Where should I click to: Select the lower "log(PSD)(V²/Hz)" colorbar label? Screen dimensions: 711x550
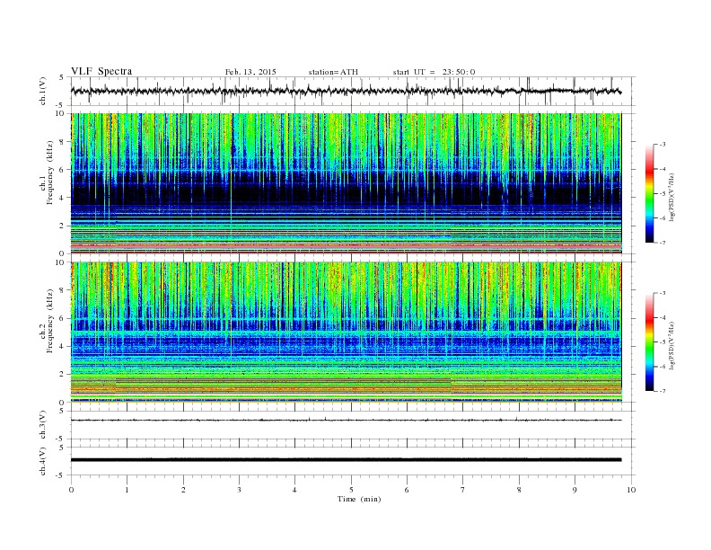[x=671, y=345]
